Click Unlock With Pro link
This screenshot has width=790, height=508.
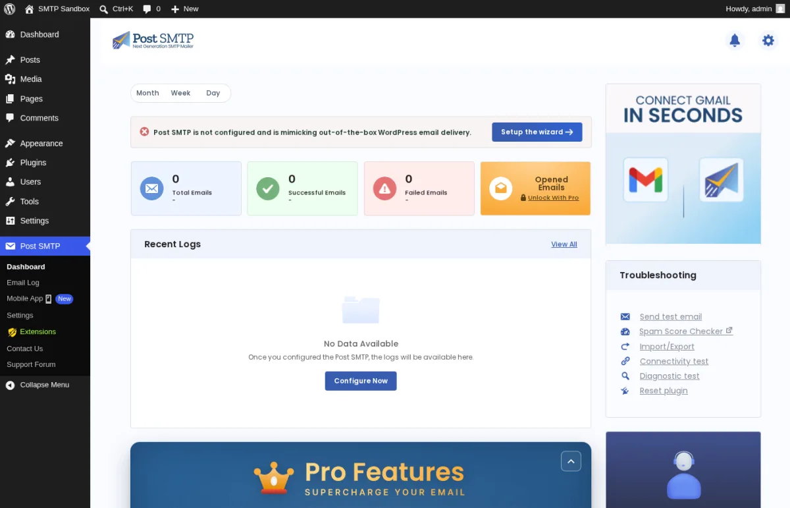pos(553,198)
